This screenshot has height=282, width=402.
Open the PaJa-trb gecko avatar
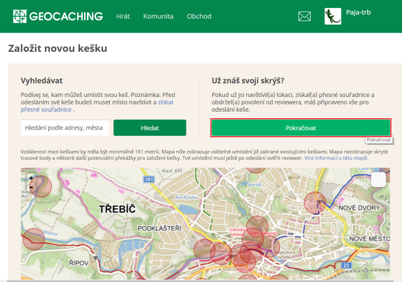point(333,16)
